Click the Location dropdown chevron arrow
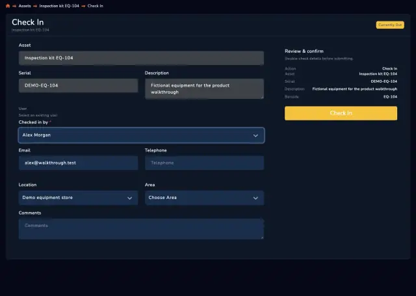 130,198
